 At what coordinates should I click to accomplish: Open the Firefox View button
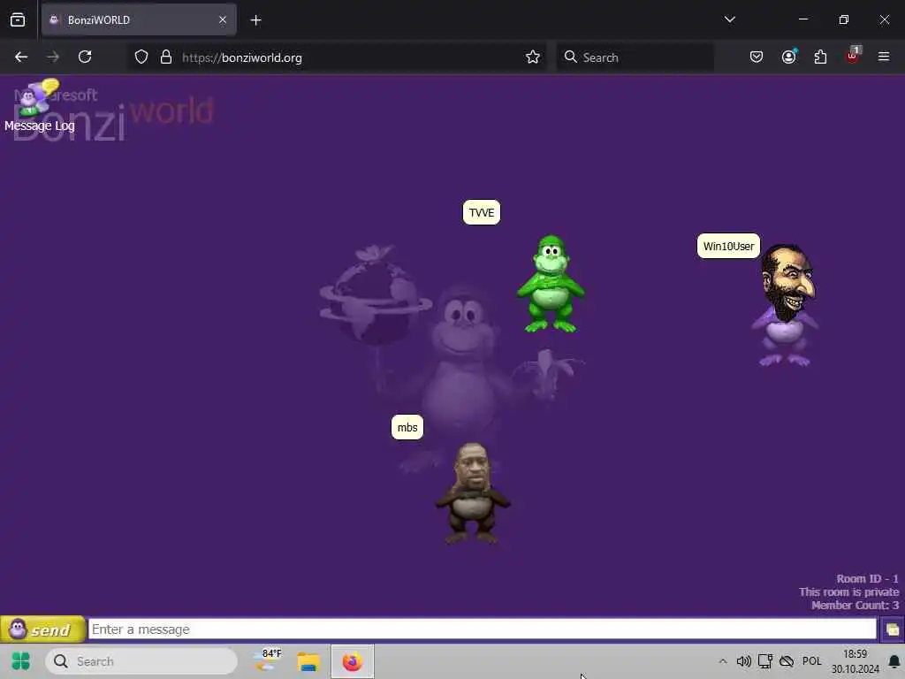(x=18, y=19)
